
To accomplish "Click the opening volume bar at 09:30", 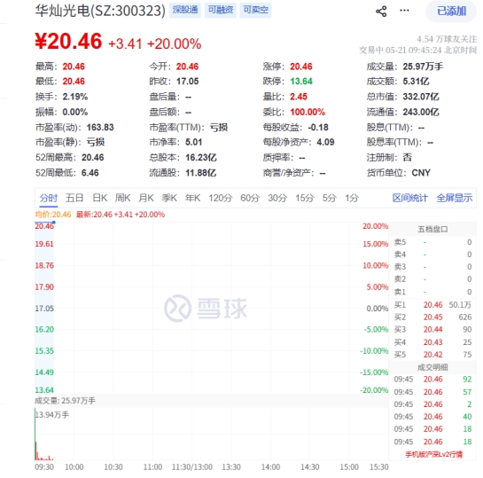I will [35, 434].
